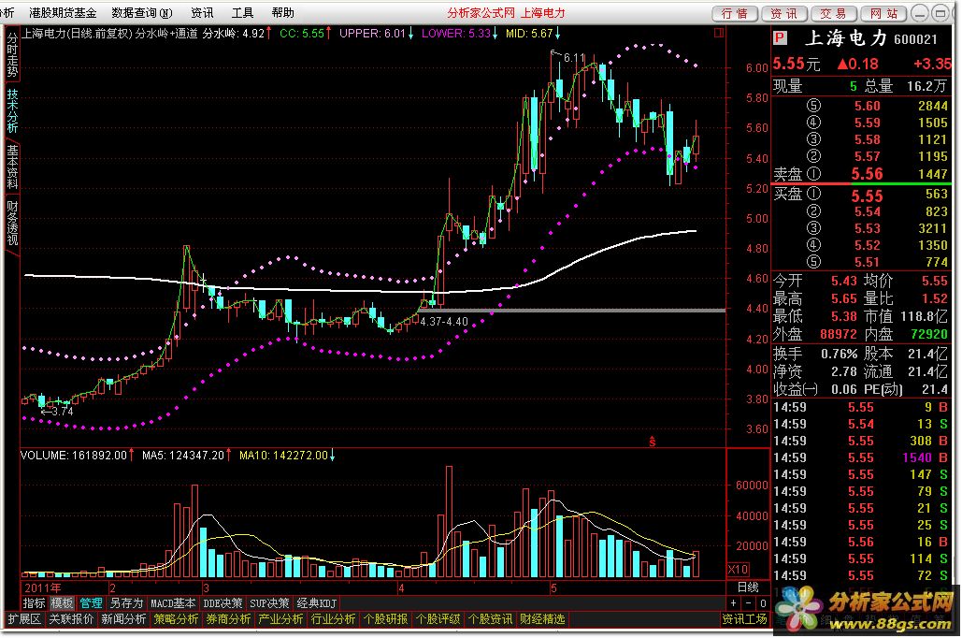Click the VOLUME: 161892.00 indicator label
The height and width of the screenshot is (638, 962).
(73, 455)
